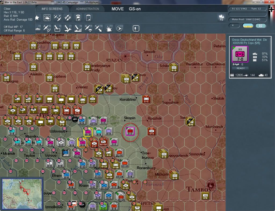Image resolution: width=275 pixels, height=211 pixels.
Task: Select the Soviet 0=0 counter near Schilovo
Action: 174,68
